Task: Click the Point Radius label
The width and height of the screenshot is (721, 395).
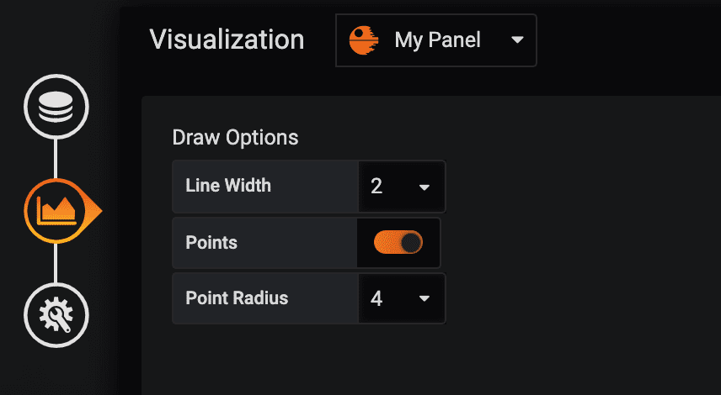Action: point(237,298)
